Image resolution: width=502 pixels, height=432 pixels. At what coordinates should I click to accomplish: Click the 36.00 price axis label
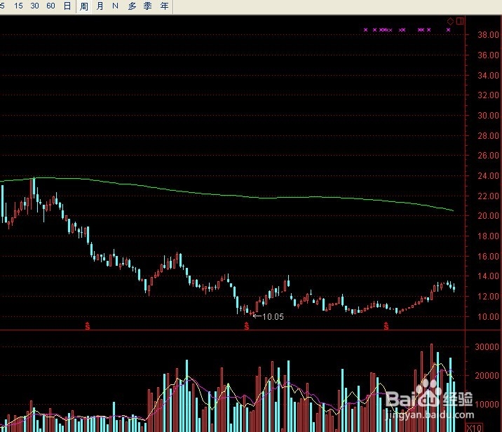pos(488,55)
